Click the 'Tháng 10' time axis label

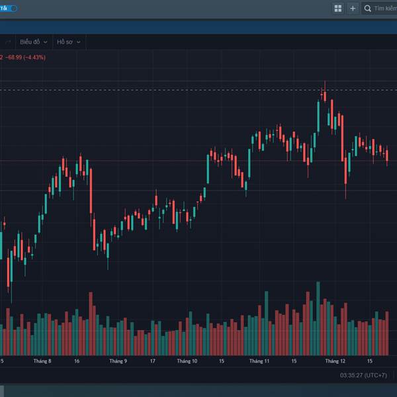click(x=187, y=361)
